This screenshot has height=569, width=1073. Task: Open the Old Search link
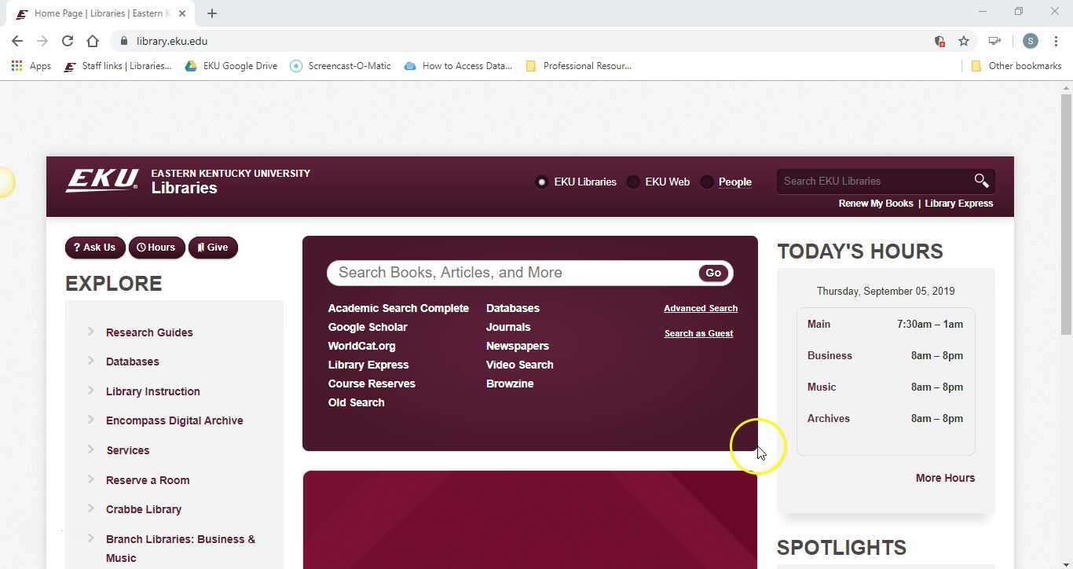pyautogui.click(x=357, y=402)
